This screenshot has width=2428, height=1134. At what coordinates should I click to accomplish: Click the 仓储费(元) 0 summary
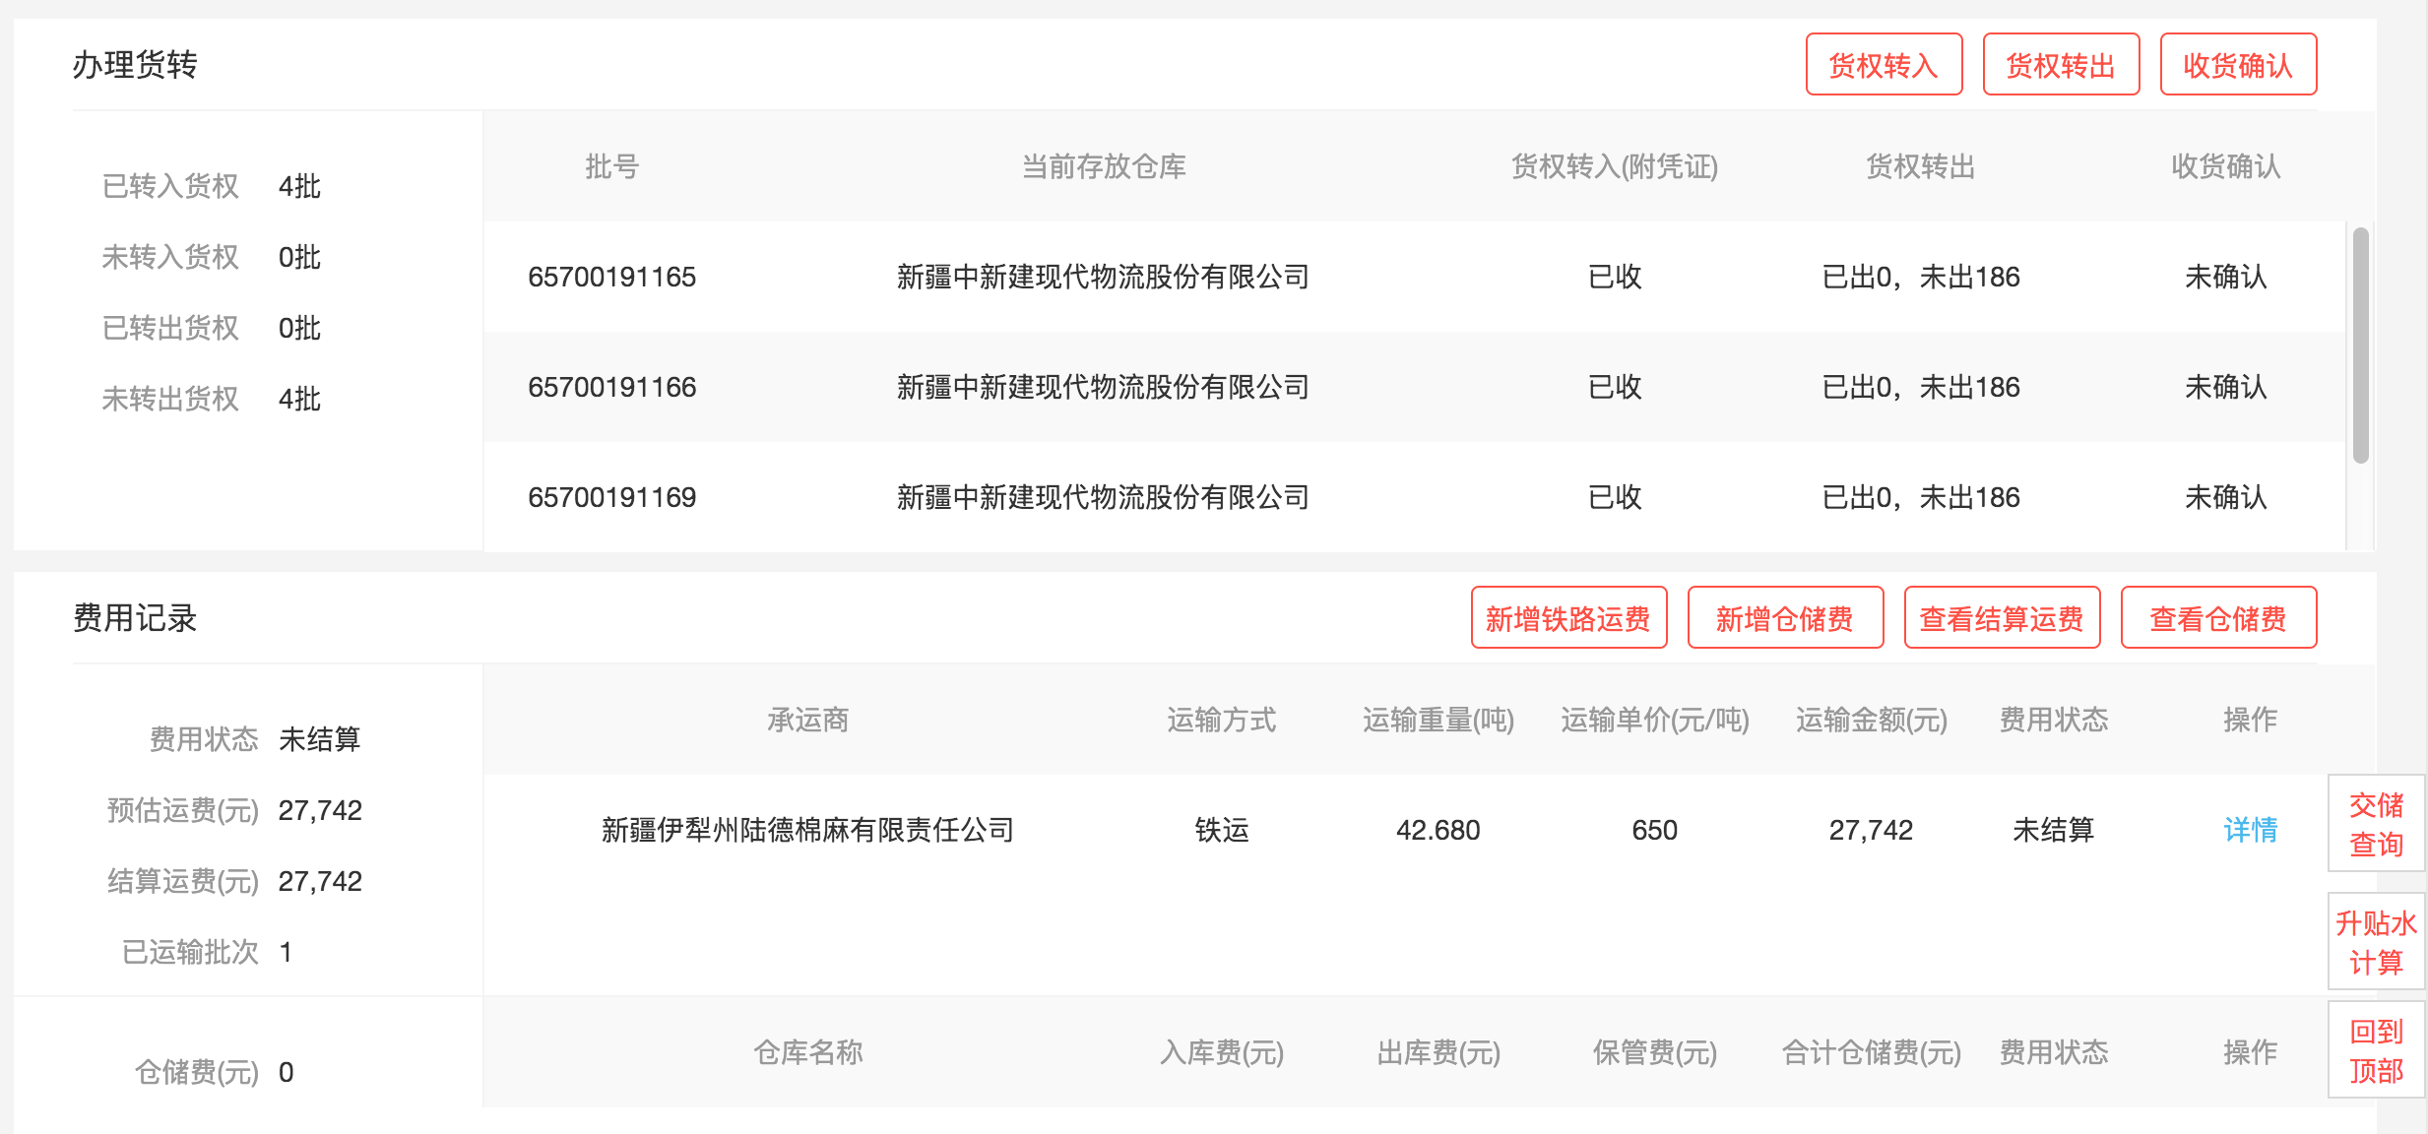point(214,1072)
